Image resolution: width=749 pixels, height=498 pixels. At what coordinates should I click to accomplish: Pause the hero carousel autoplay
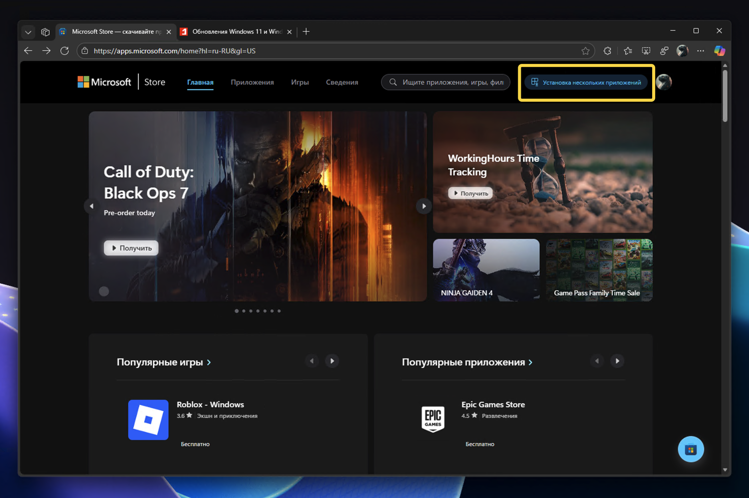pos(104,291)
